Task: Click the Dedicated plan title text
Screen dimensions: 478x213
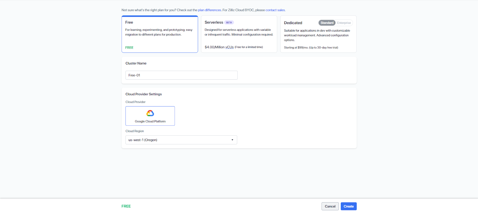Action: coord(293,23)
